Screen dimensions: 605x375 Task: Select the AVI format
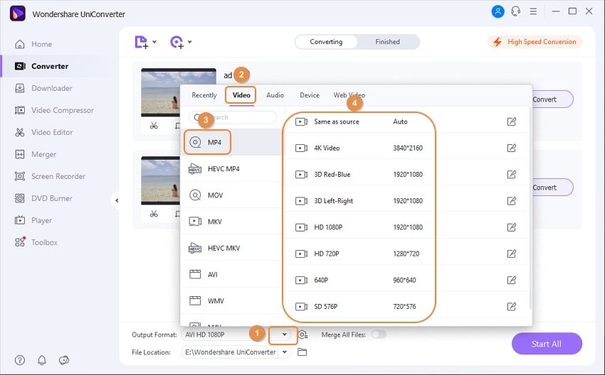[x=233, y=275]
